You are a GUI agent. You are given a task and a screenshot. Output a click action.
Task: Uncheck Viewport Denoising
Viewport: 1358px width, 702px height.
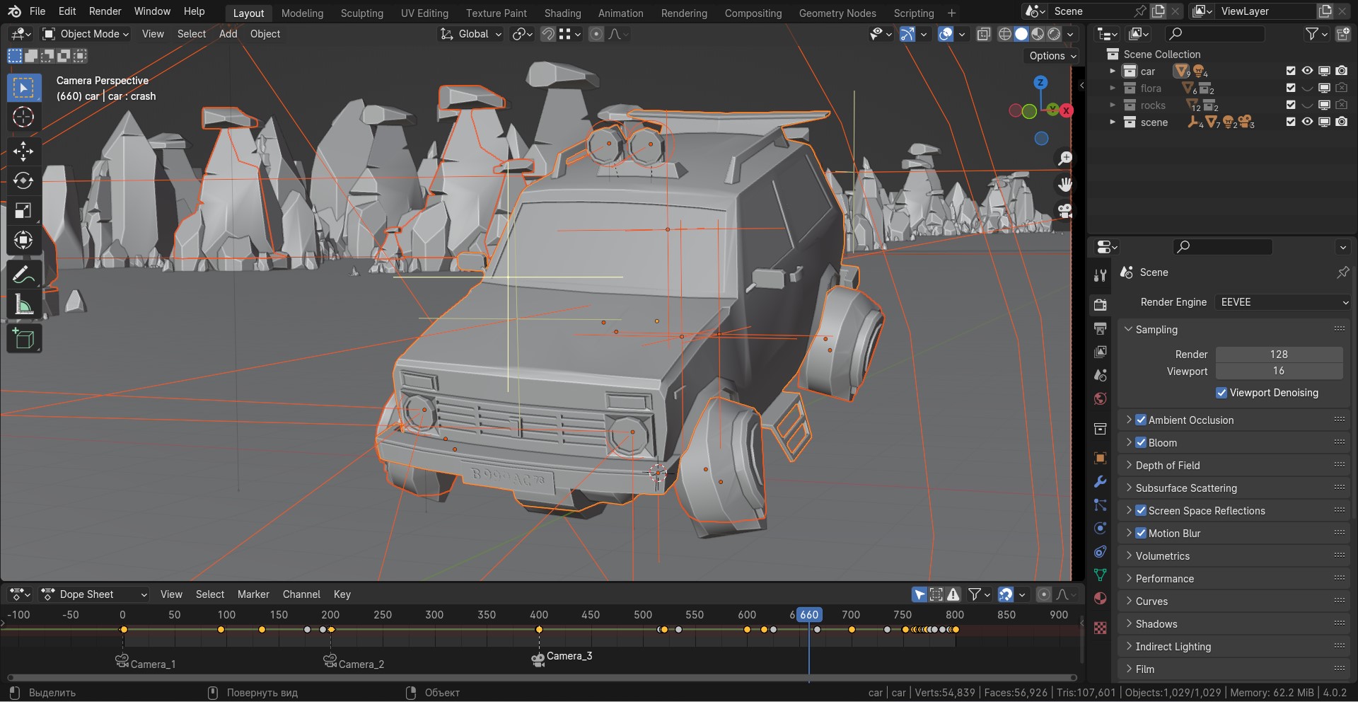1221,393
